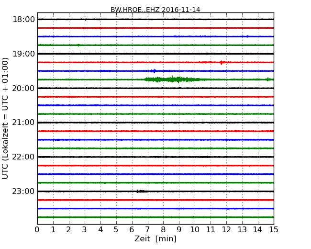Click x-axis tick label 5
Image resolution: width=311 pixels, height=249 pixels.
point(116,229)
